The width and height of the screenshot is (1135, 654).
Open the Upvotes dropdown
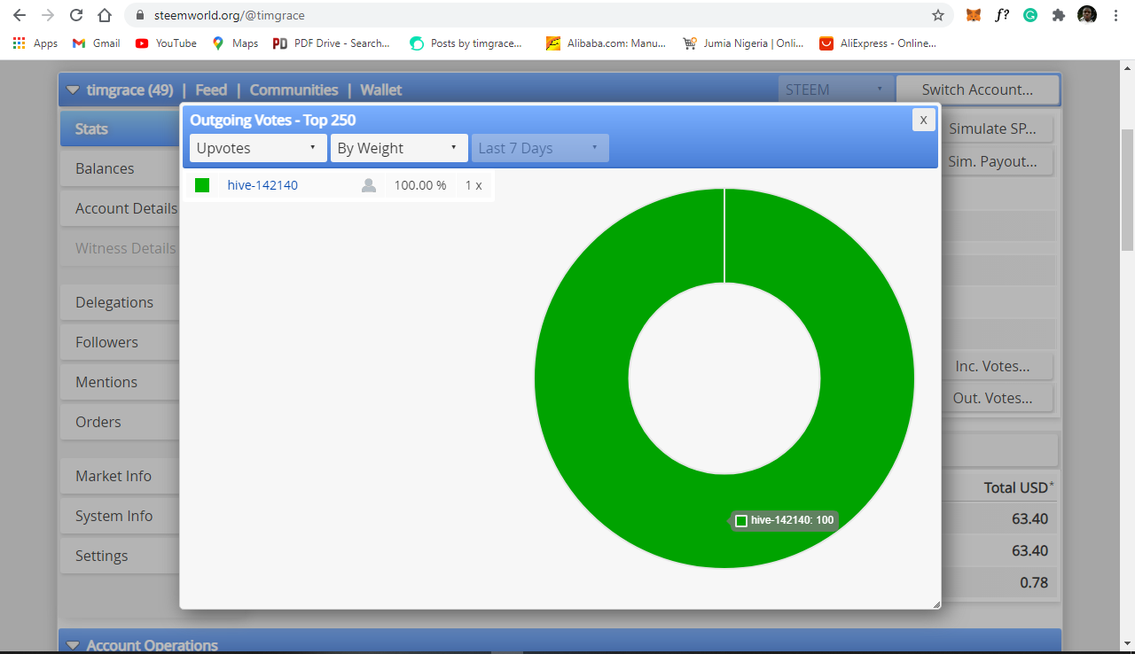point(257,148)
